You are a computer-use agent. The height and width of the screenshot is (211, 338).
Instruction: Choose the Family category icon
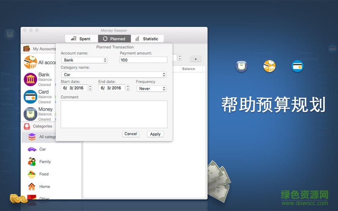[32, 162]
